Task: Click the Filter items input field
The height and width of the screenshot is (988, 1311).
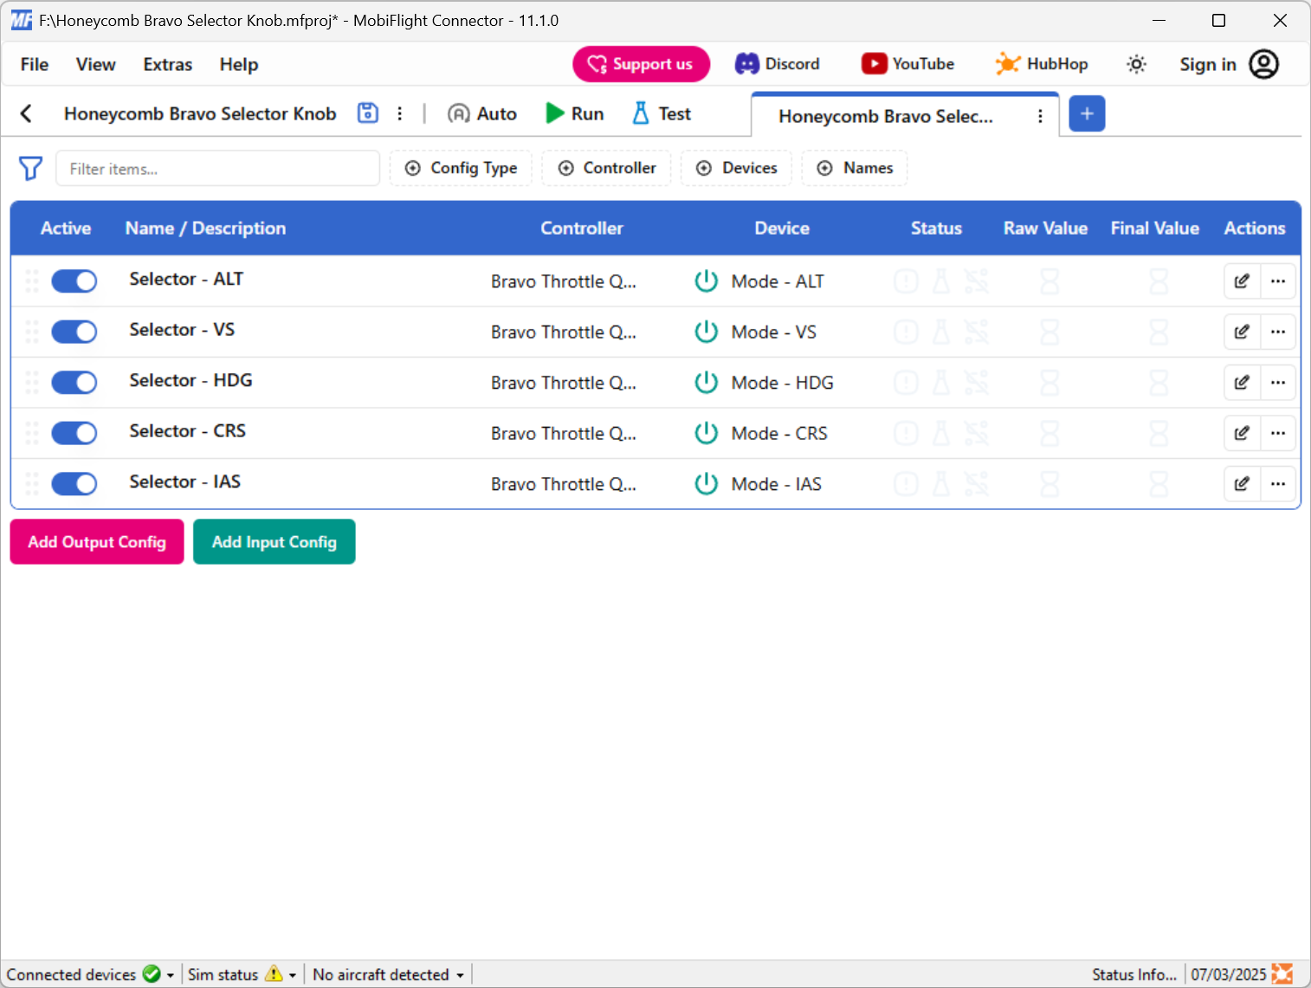Action: (x=217, y=168)
